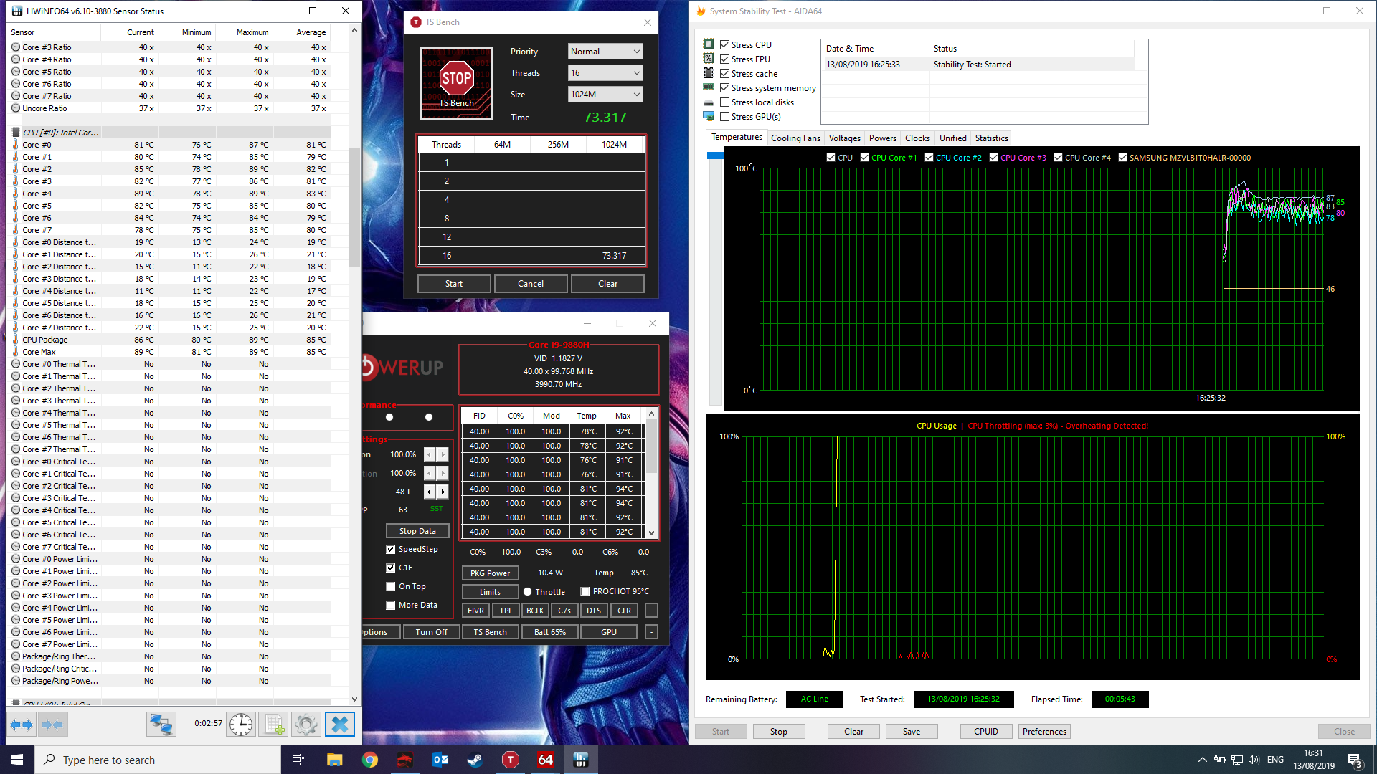Enable On Top checkbox in ThrottleStop
This screenshot has width=1377, height=774.
point(391,587)
